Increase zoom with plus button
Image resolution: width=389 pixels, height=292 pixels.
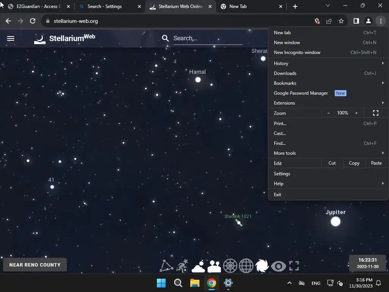[356, 113]
